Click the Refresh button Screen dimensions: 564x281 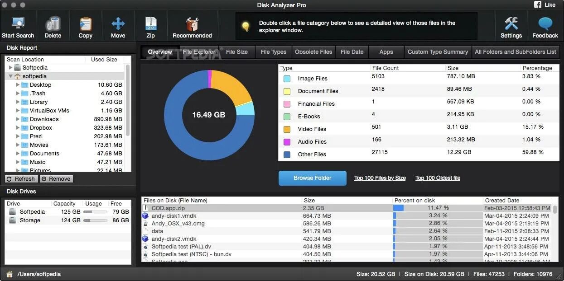[x=21, y=179]
